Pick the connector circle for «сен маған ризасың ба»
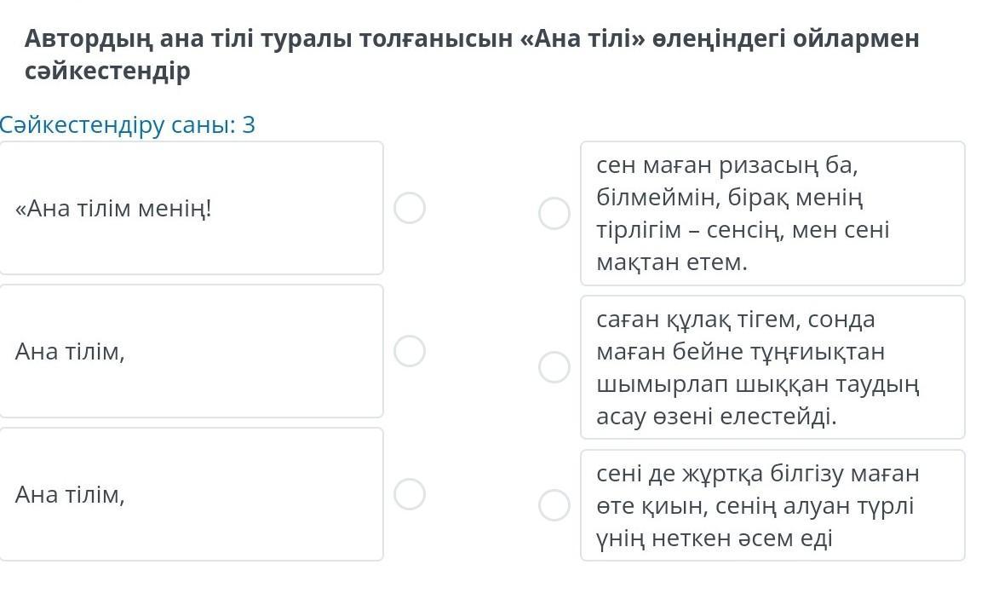This screenshot has width=993, height=593. click(554, 213)
